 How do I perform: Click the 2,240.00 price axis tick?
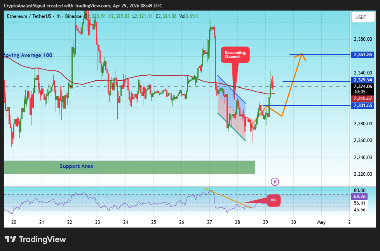(363, 158)
